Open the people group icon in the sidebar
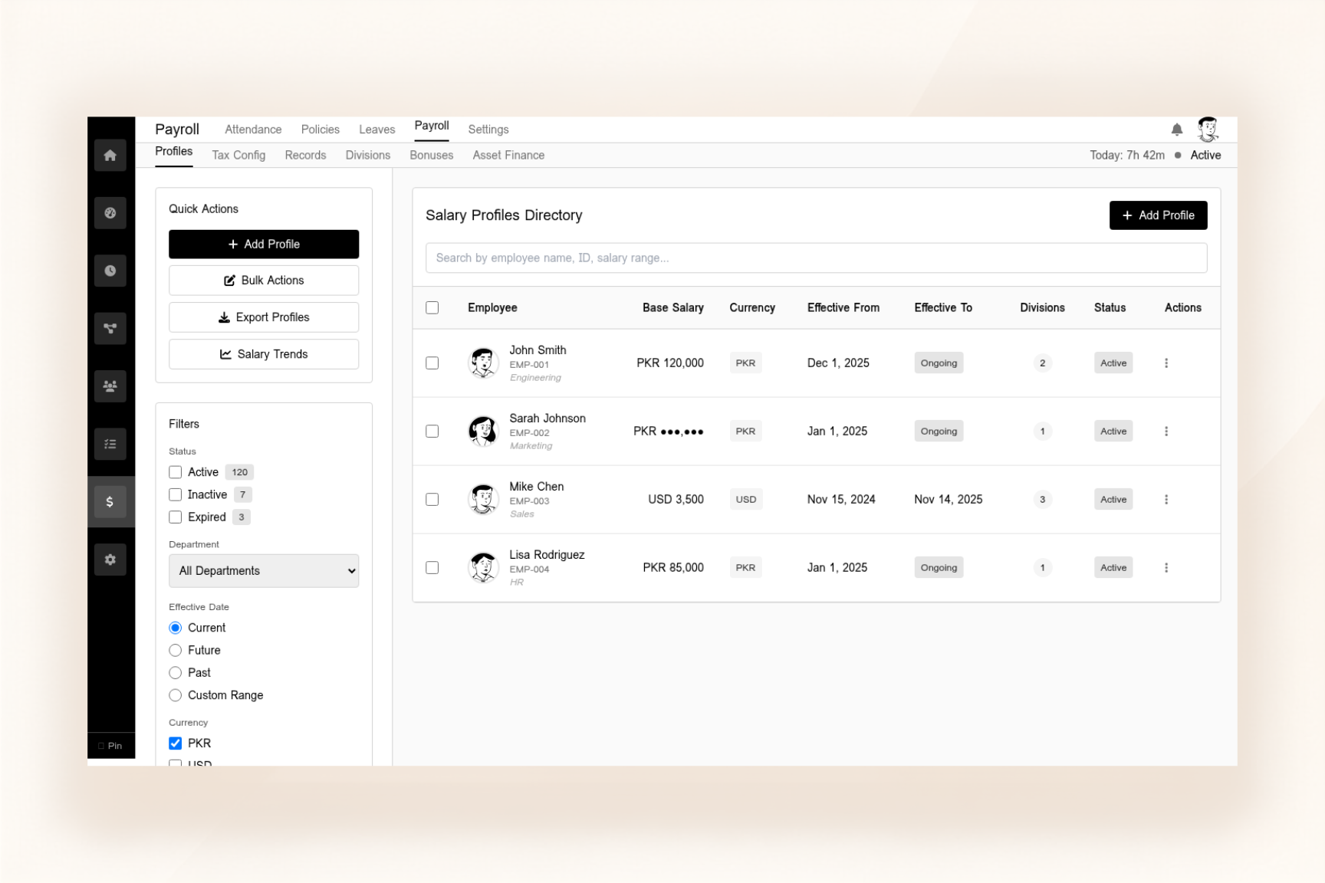This screenshot has height=883, width=1325. (x=110, y=386)
